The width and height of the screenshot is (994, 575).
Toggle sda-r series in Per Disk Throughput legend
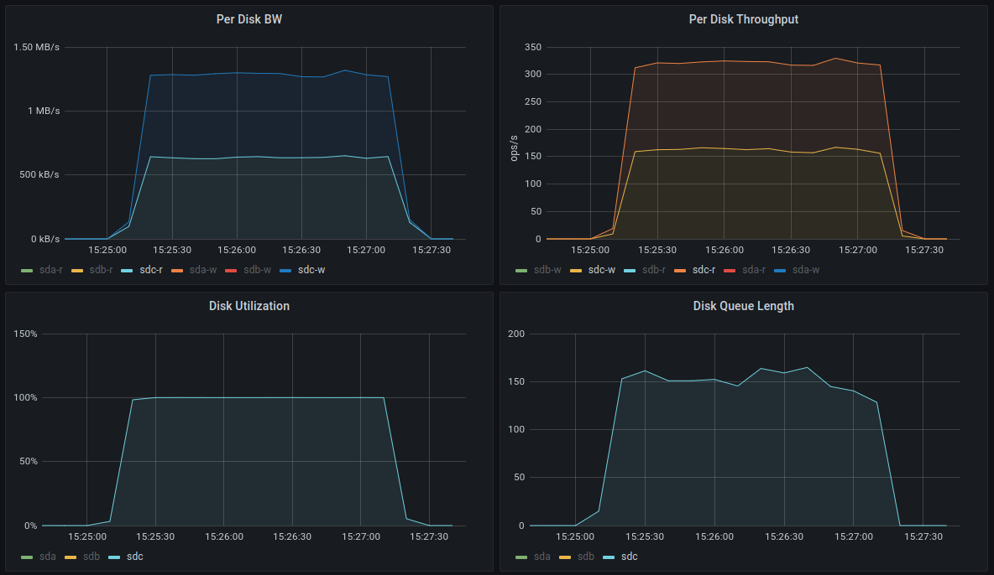754,270
